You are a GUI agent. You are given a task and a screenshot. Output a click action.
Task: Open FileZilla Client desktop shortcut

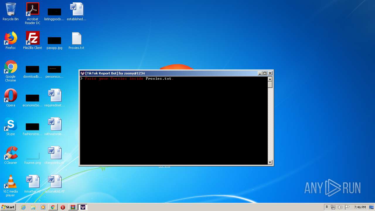pyautogui.click(x=33, y=40)
